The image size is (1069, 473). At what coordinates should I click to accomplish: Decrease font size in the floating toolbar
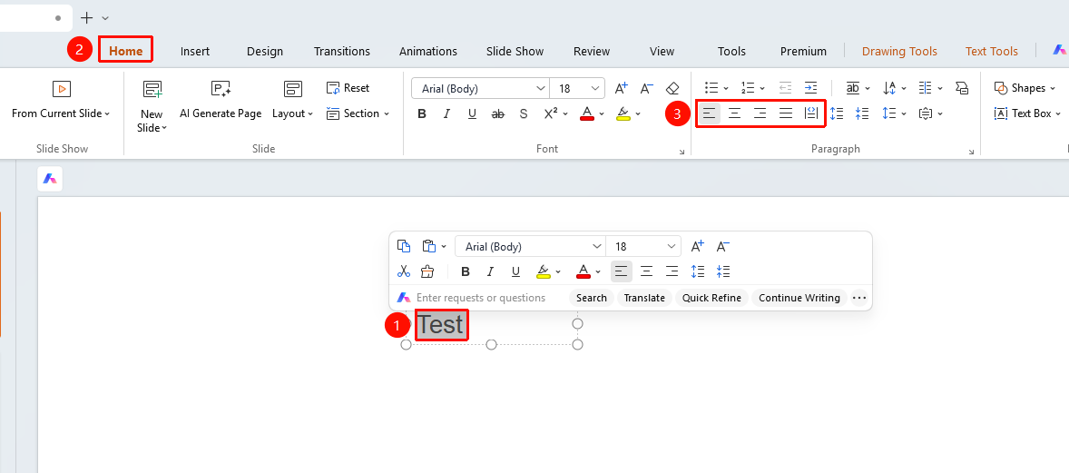pyautogui.click(x=723, y=246)
